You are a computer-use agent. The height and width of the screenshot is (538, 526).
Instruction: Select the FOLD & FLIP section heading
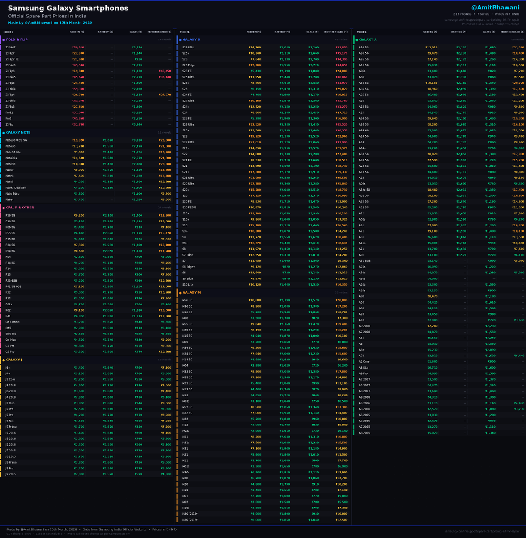click(17, 40)
